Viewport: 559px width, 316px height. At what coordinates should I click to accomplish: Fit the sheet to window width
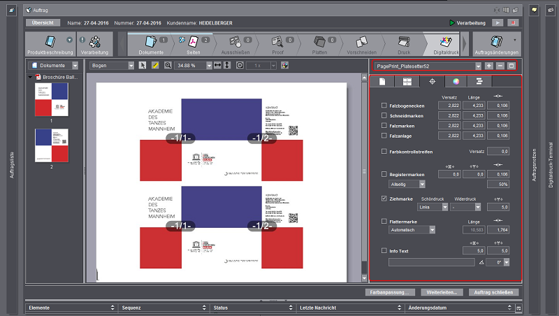[x=217, y=65]
